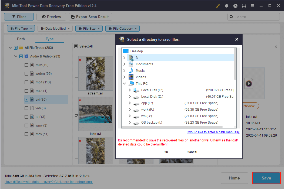Expand the Documents folder
285x190 pixels.
pos(125,64)
